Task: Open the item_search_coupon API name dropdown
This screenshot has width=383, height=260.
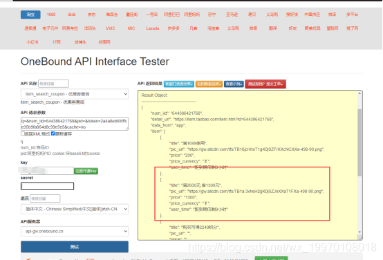Action: click(75, 94)
